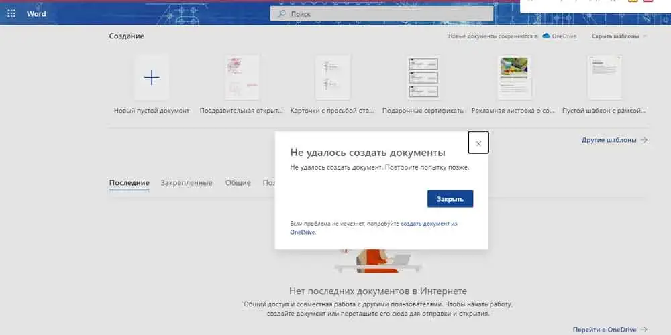Click the search magnifier icon
Viewport: 671px width, 335px height.
(282, 13)
